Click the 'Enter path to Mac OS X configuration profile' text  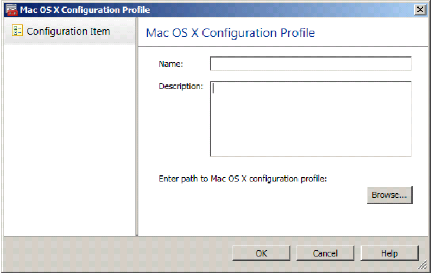[x=242, y=179]
